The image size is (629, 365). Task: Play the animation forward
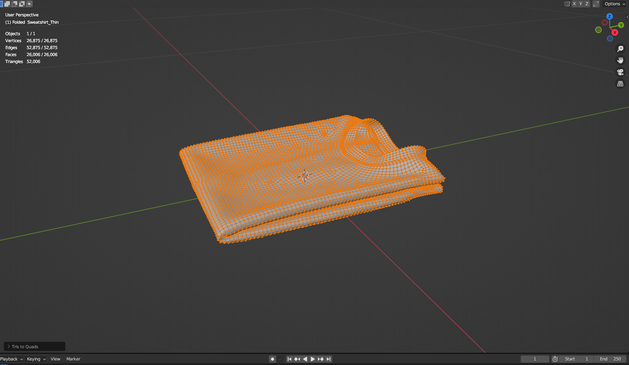313,359
